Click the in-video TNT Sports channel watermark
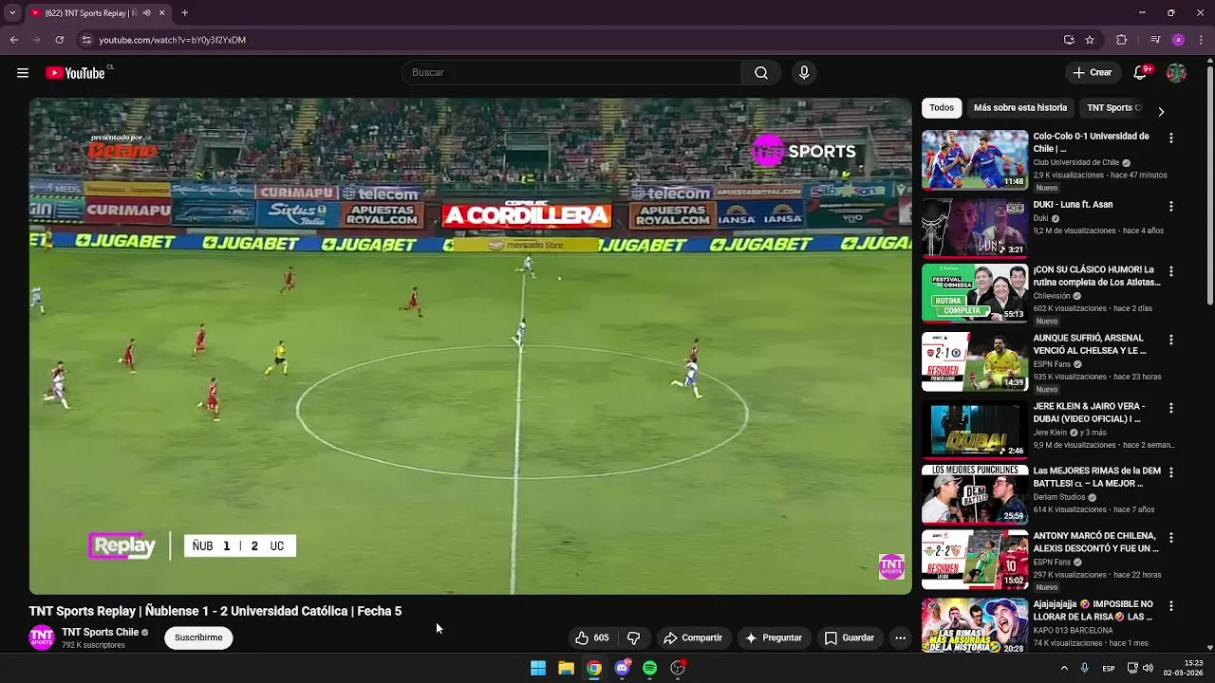Screen dimensions: 1215x683 (891, 567)
